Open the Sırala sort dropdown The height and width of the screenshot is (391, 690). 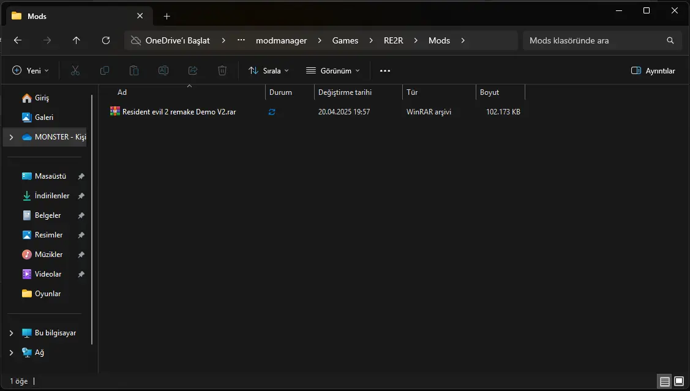(268, 70)
